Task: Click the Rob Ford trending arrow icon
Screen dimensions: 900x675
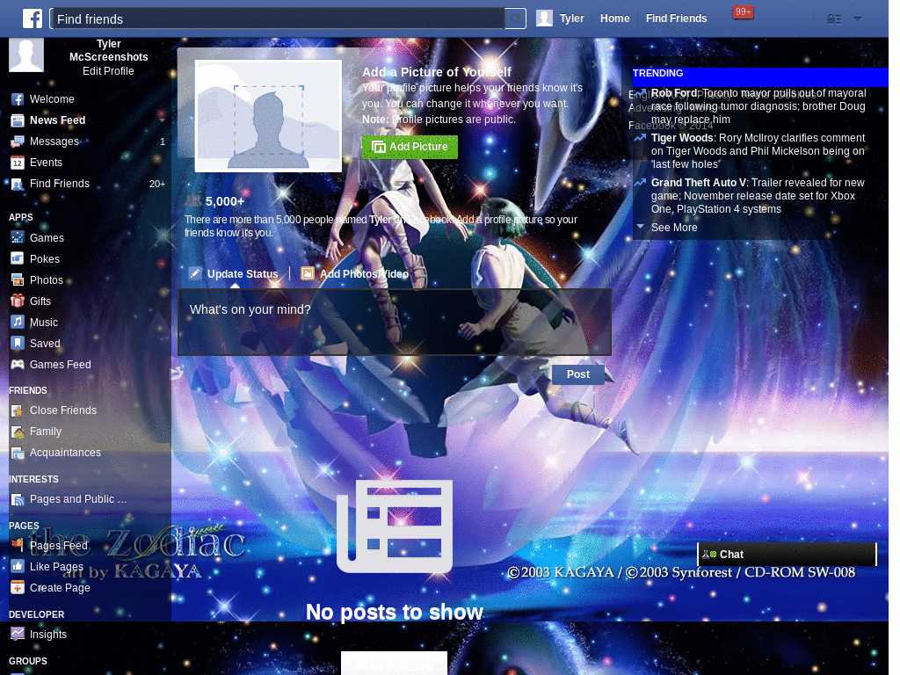Action: coord(640,93)
